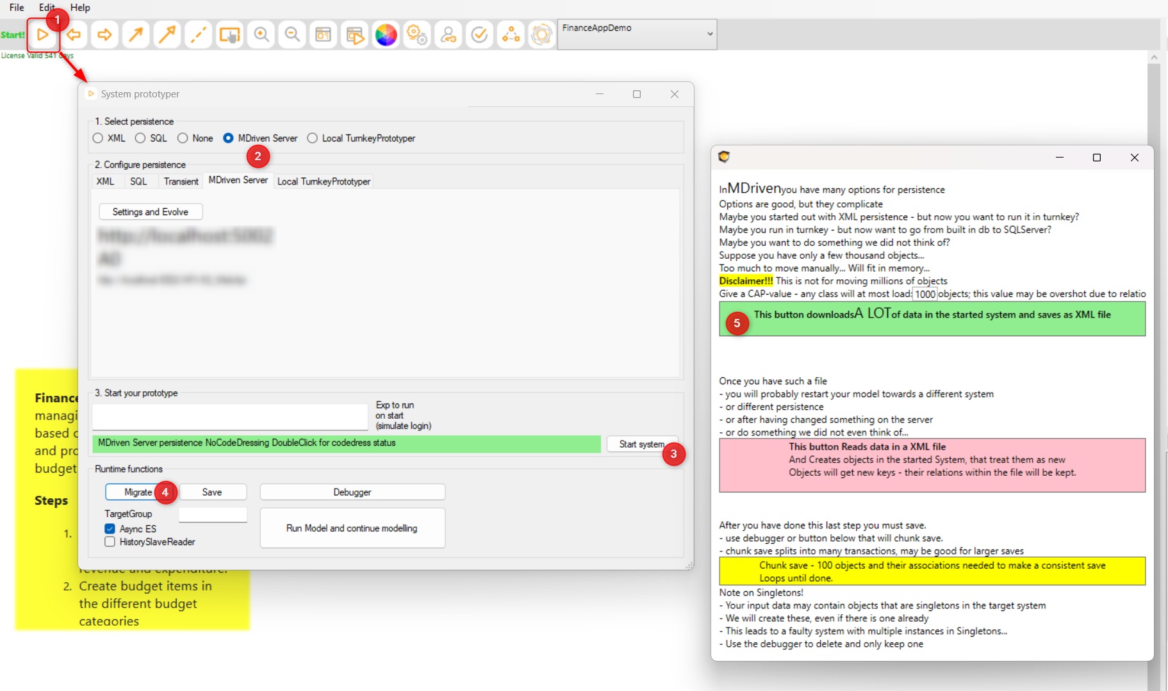
Task: Click the Start prototyper play icon
Action: [42, 35]
